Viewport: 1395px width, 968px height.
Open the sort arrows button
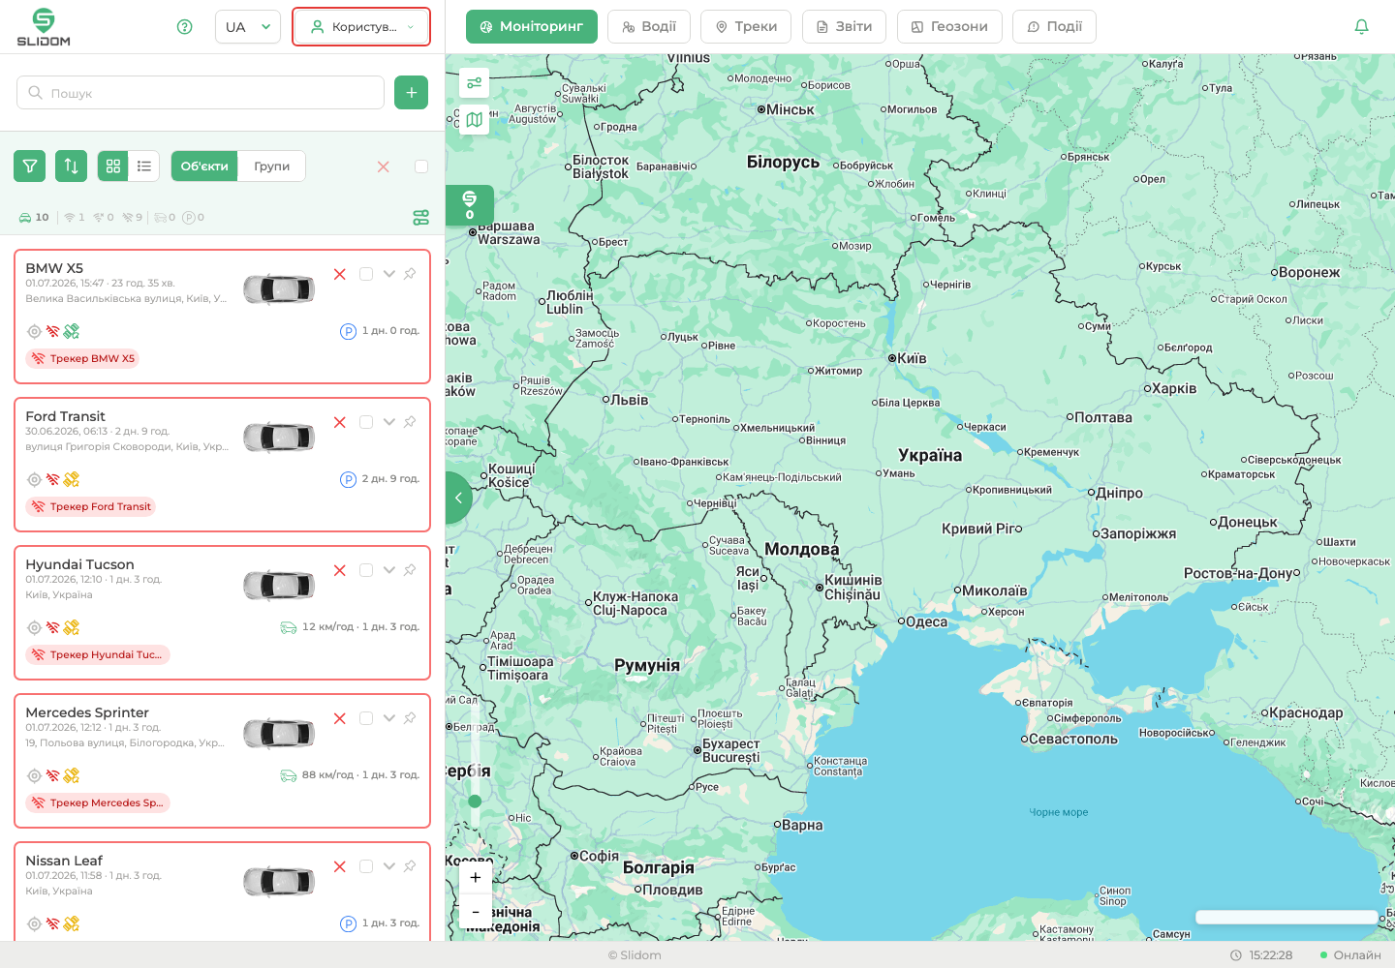(72, 166)
